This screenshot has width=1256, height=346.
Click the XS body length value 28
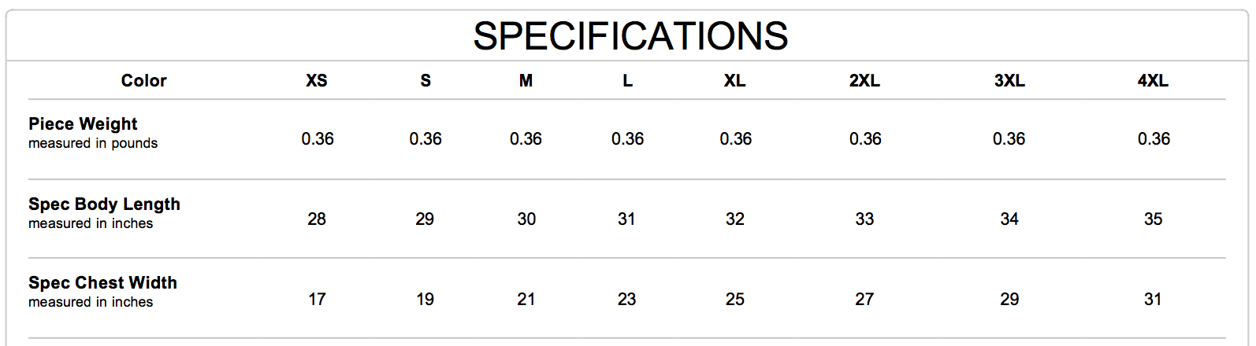[317, 219]
